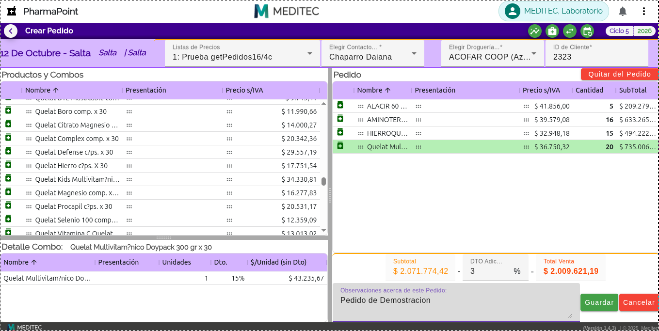
Task: Click quantity 16 in AMINOTER row
Action: [610, 120]
